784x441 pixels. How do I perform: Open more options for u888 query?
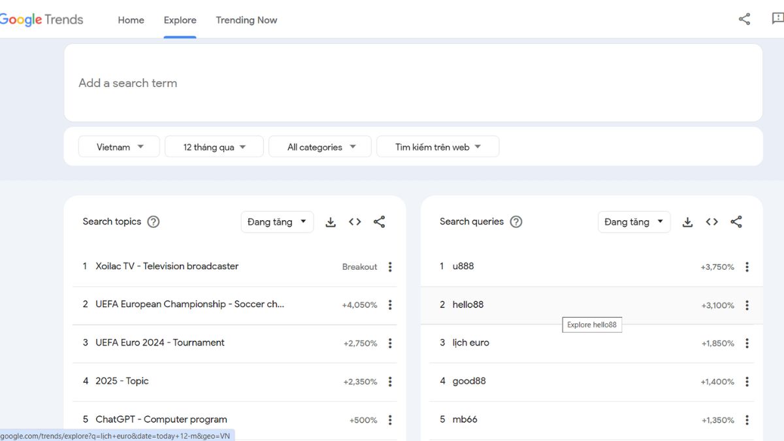point(747,267)
